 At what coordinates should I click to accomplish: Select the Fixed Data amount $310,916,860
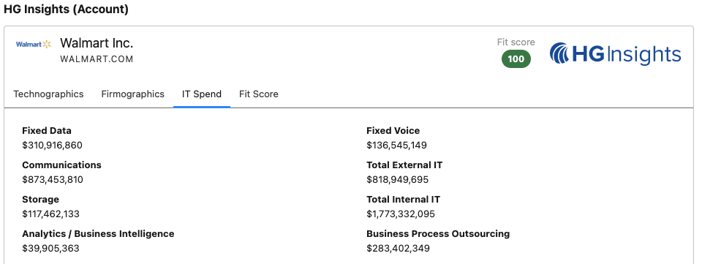point(53,146)
